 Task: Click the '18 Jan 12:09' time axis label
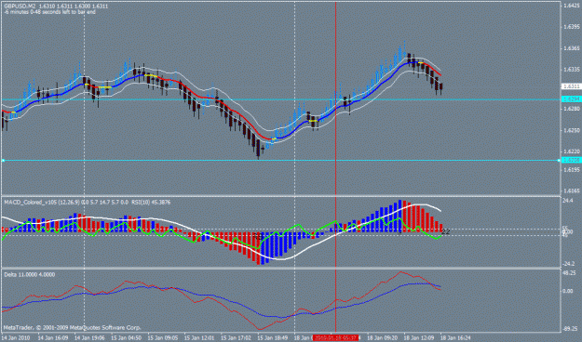pos(419,338)
